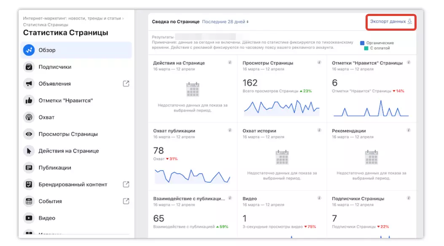Open the Подписчики Страницы card title
Viewport: 444px width, 246px height.
point(358,198)
